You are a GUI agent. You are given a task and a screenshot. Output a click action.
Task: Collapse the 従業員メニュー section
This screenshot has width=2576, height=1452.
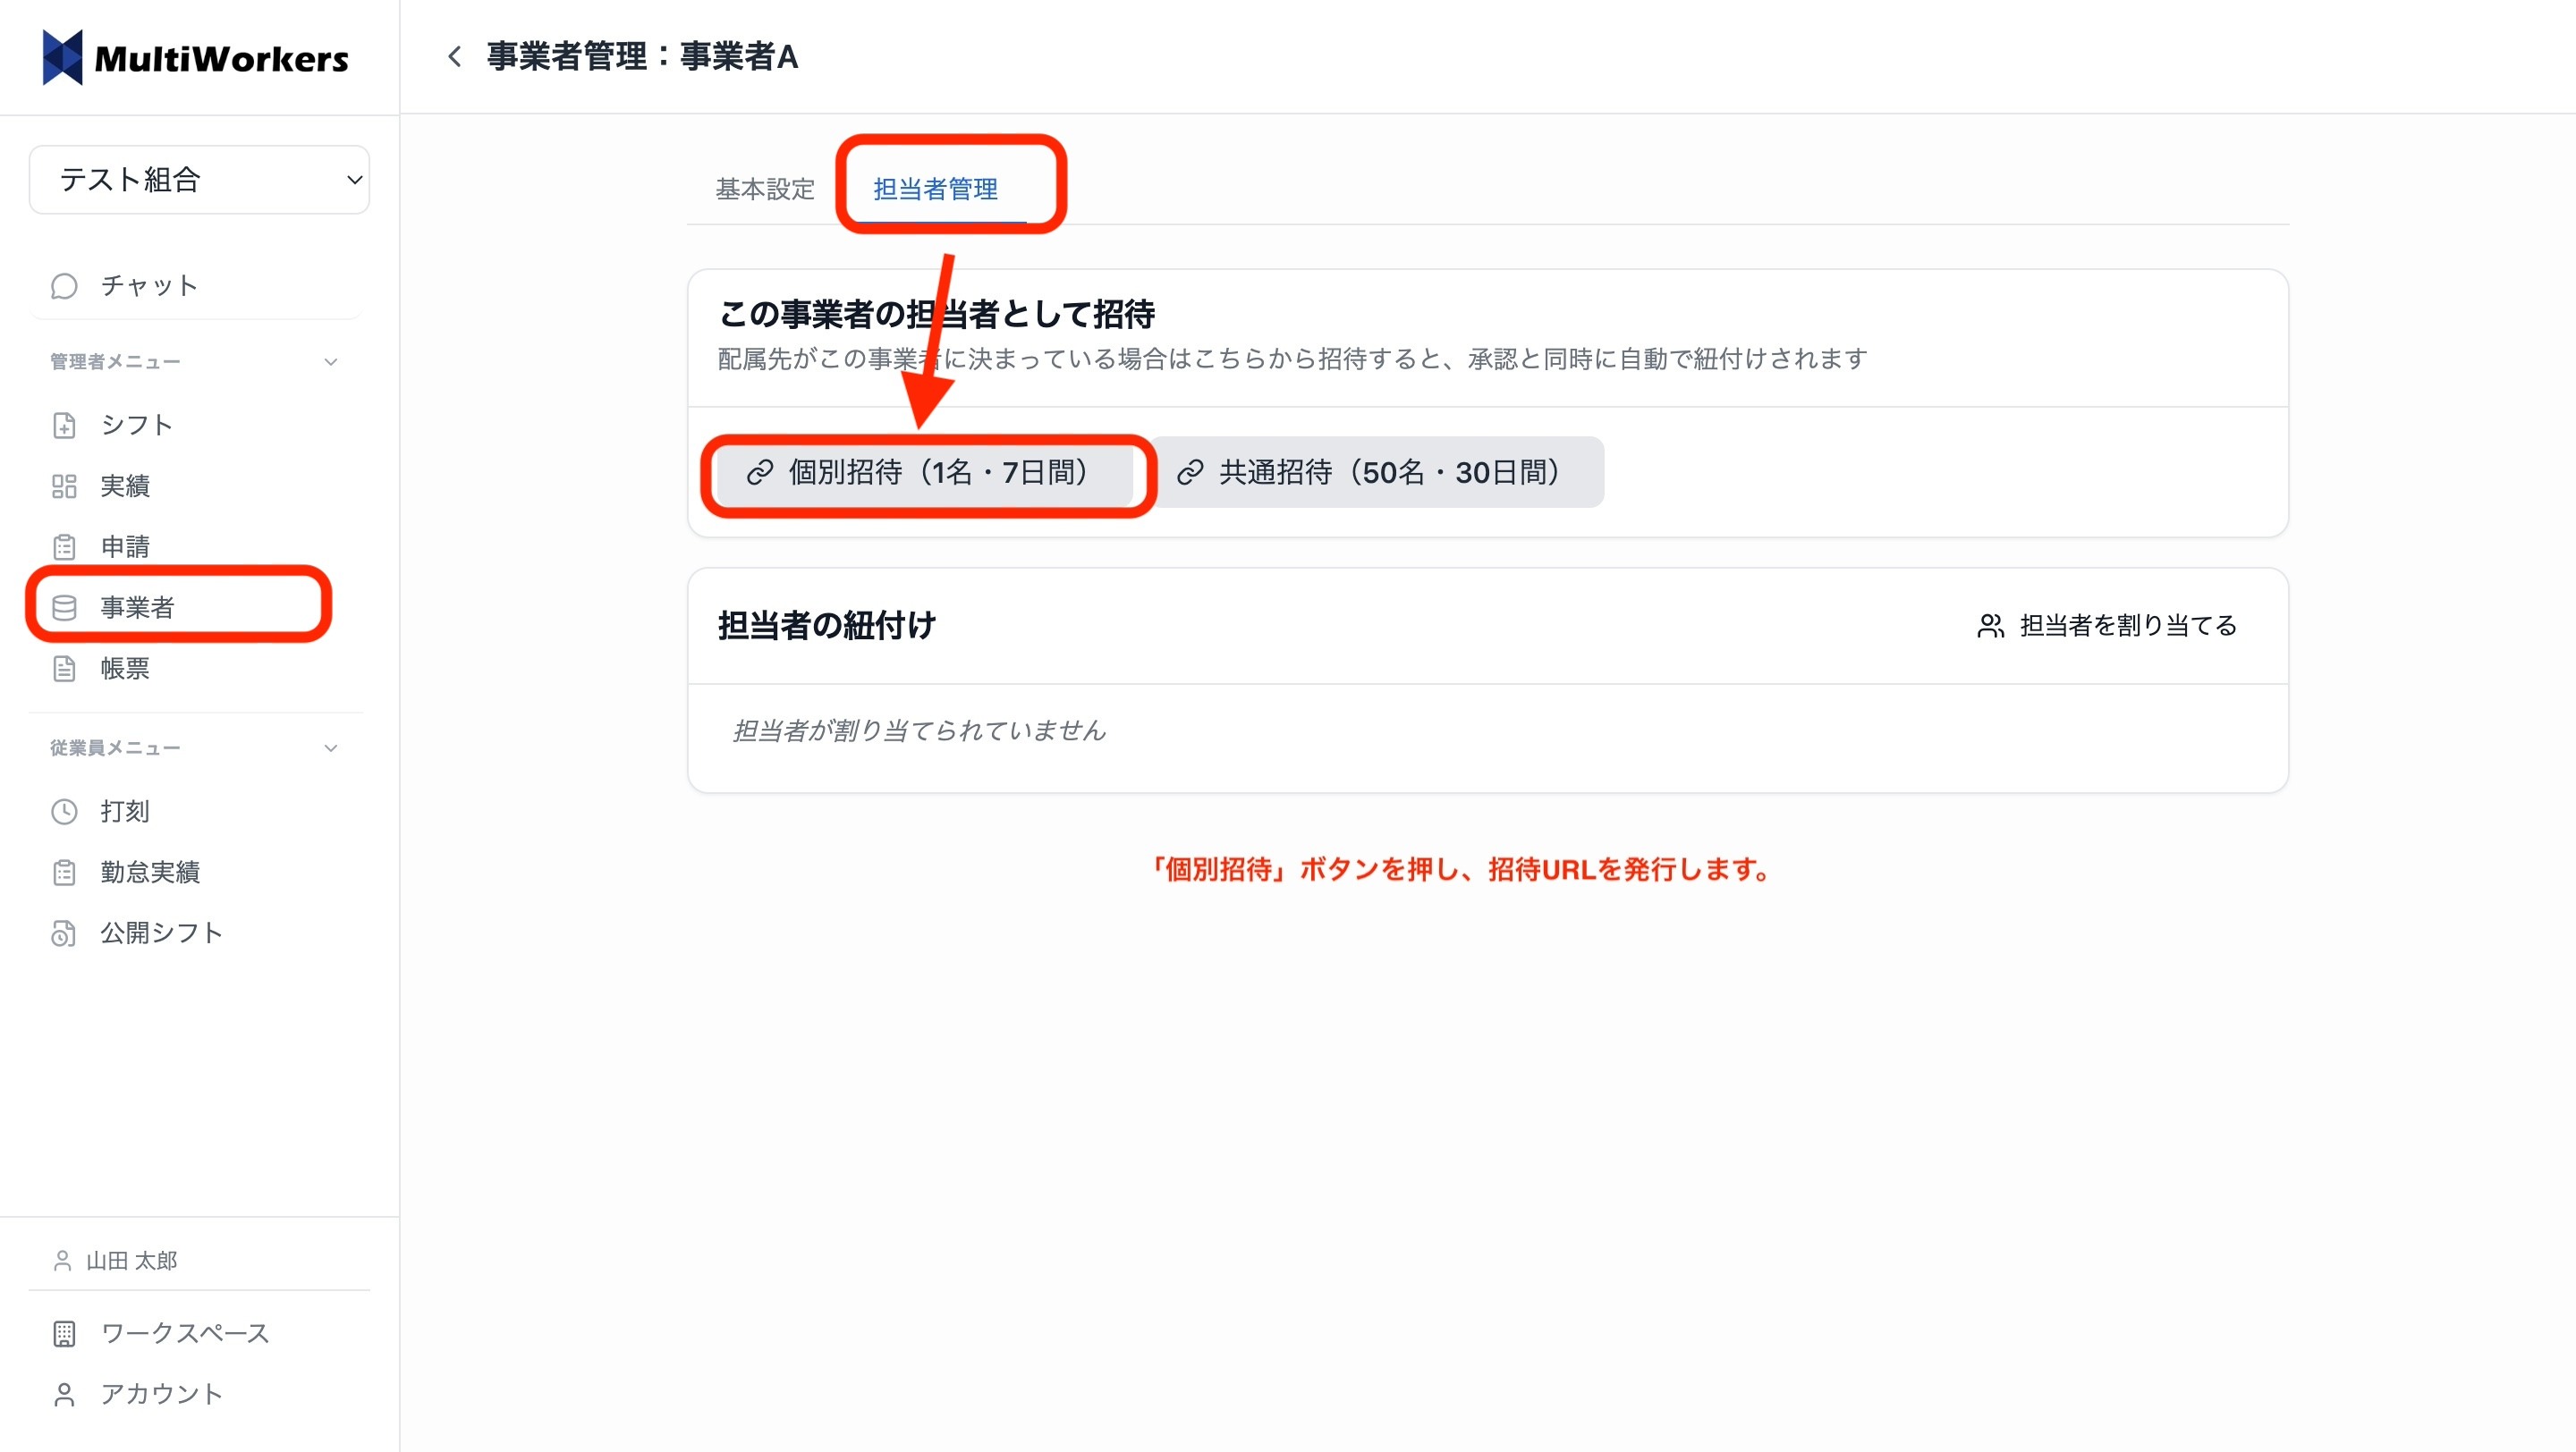195,747
